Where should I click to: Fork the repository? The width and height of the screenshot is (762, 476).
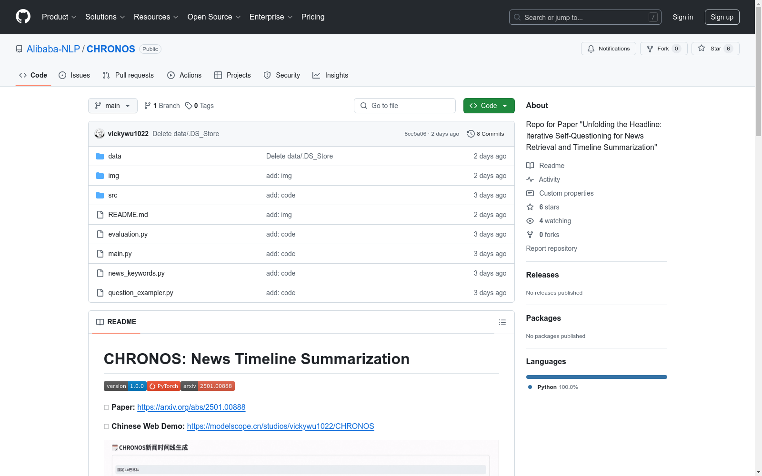click(664, 49)
